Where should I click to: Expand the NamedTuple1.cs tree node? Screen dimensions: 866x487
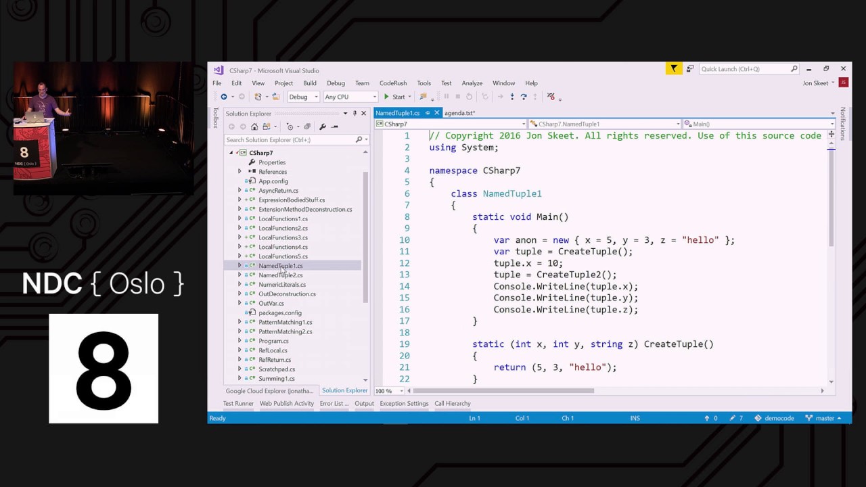point(240,266)
